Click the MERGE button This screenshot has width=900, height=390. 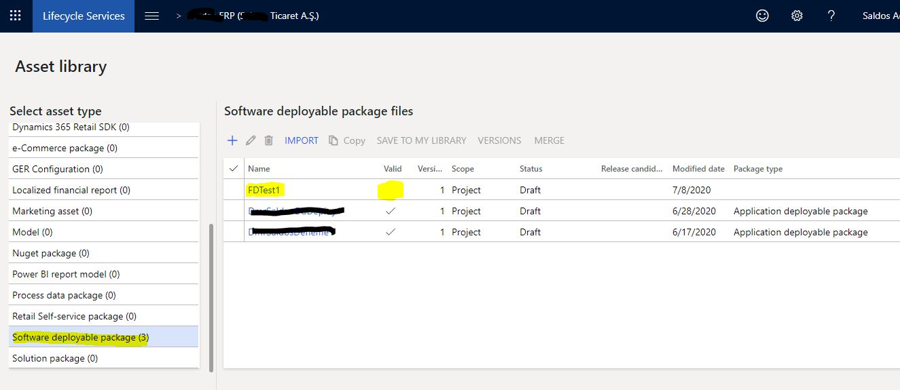pos(550,140)
